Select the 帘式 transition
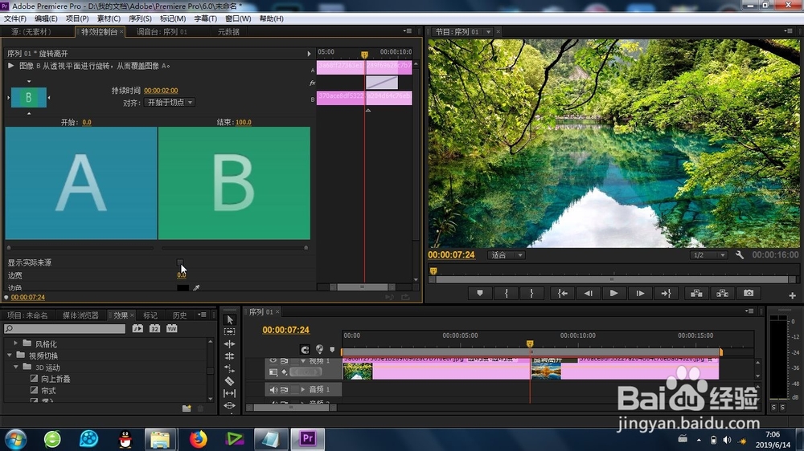This screenshot has height=451, width=804. pos(48,391)
